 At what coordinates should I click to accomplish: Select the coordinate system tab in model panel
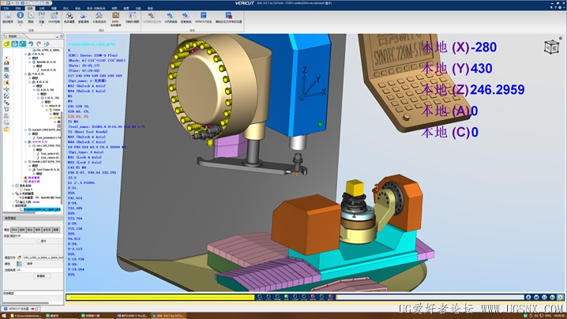tap(47, 230)
